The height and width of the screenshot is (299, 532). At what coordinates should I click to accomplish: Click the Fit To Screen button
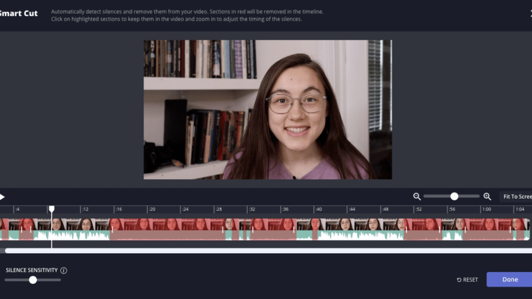(x=517, y=197)
